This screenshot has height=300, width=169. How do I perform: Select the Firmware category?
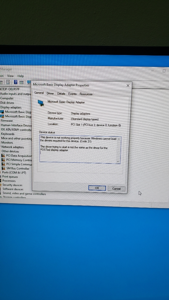[x=7, y=121]
